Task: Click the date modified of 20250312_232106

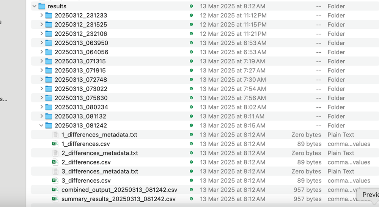Action: point(233,34)
